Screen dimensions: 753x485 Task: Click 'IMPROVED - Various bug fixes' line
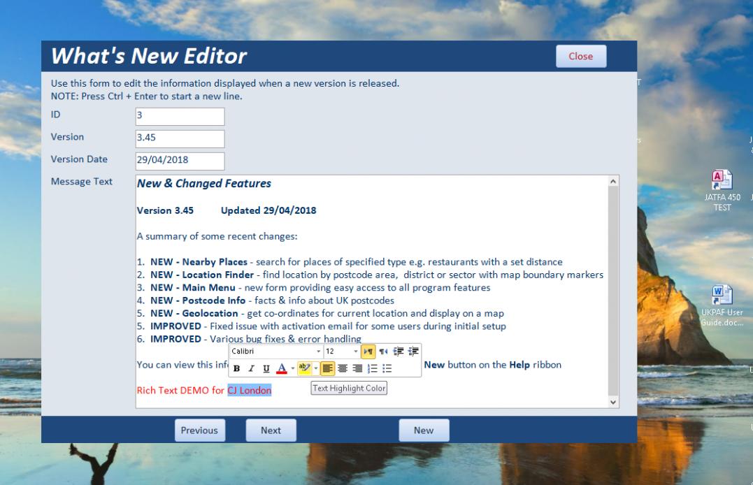pos(249,339)
